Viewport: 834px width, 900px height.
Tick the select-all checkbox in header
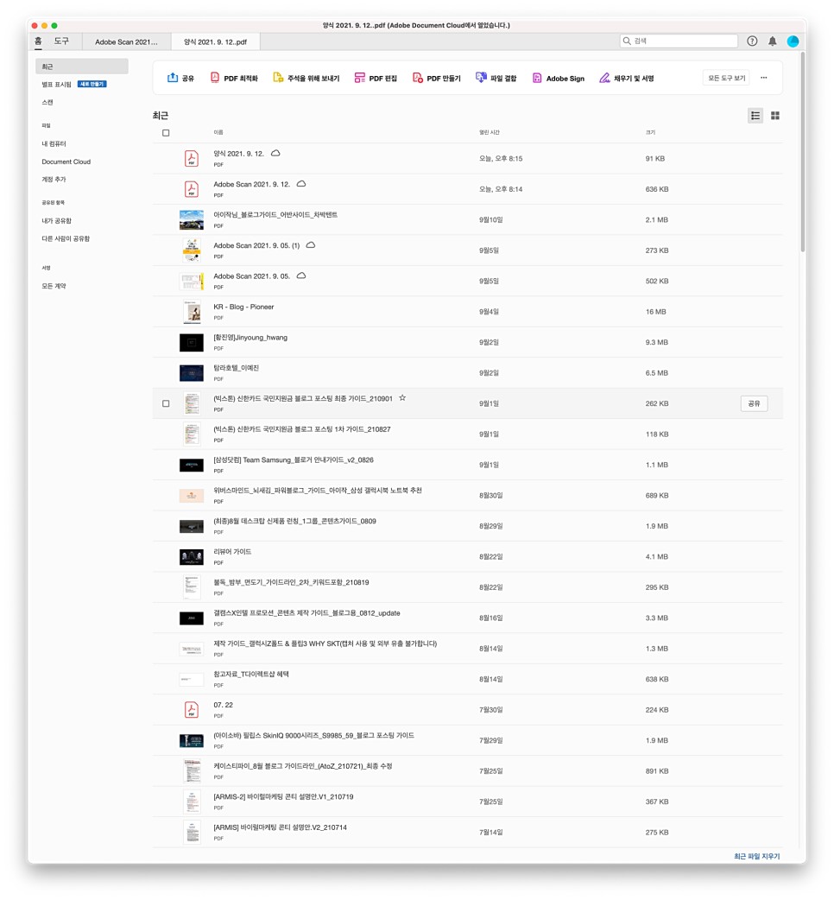tap(166, 133)
